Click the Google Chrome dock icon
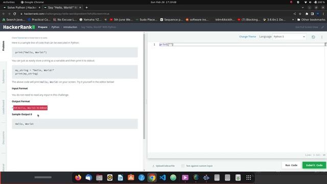Viewport: 327px width, 184px height. [152, 177]
